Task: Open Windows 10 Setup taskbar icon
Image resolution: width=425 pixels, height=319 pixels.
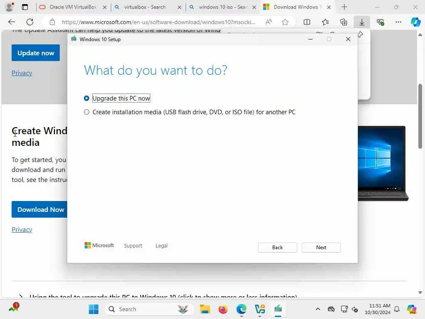Action: click(x=278, y=309)
